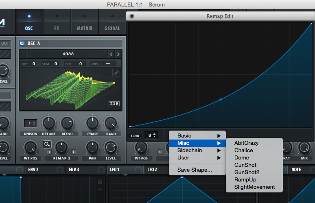The image size is (315, 203).
Task: Click the 256 frame number badge
Action: point(114,104)
